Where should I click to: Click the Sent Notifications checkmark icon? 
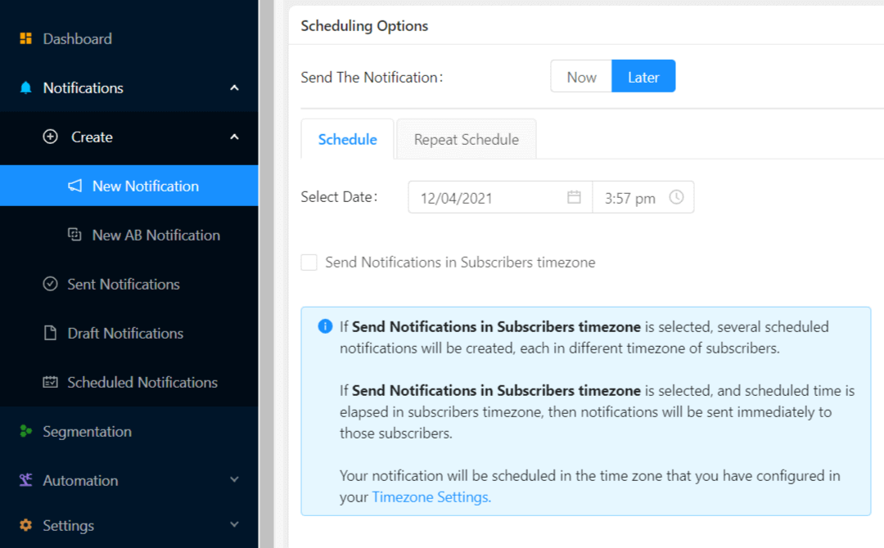(51, 284)
